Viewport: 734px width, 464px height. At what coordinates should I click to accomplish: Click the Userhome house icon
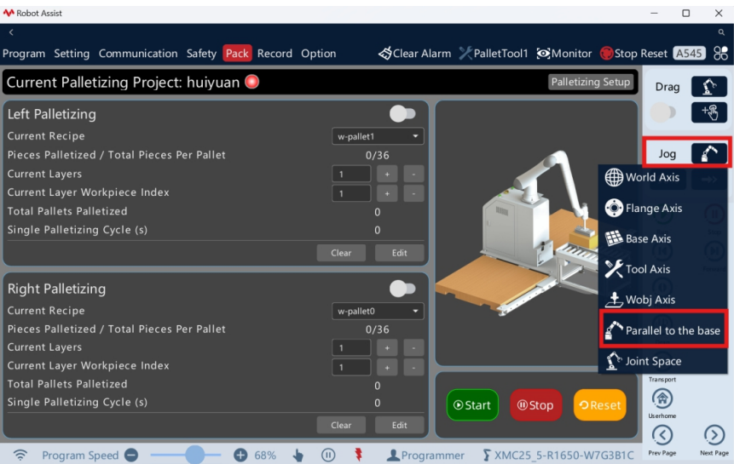coord(662,398)
